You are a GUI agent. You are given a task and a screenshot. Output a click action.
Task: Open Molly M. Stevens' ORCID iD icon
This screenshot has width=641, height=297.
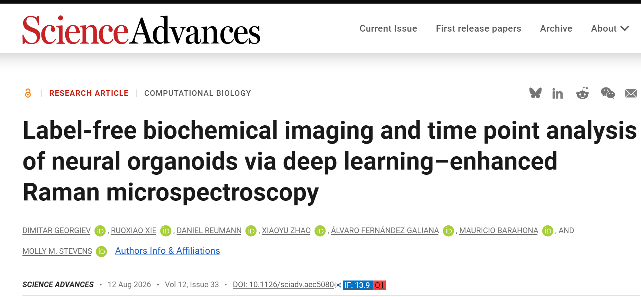pos(101,251)
